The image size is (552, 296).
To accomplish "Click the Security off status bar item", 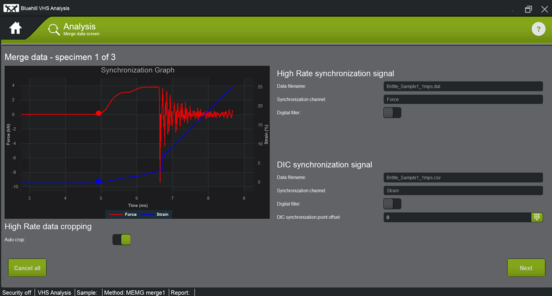I will click(x=17, y=293).
